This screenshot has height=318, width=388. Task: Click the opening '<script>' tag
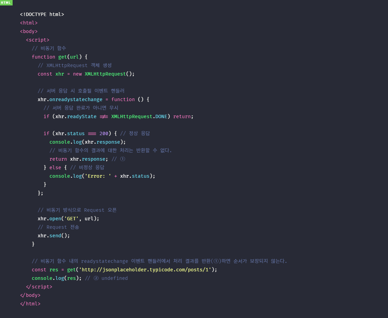[x=38, y=40]
